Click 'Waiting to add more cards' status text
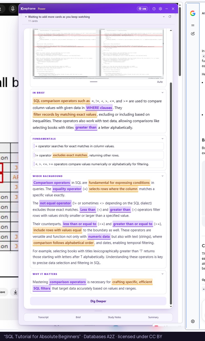This screenshot has height=341, width=205. click(x=59, y=17)
